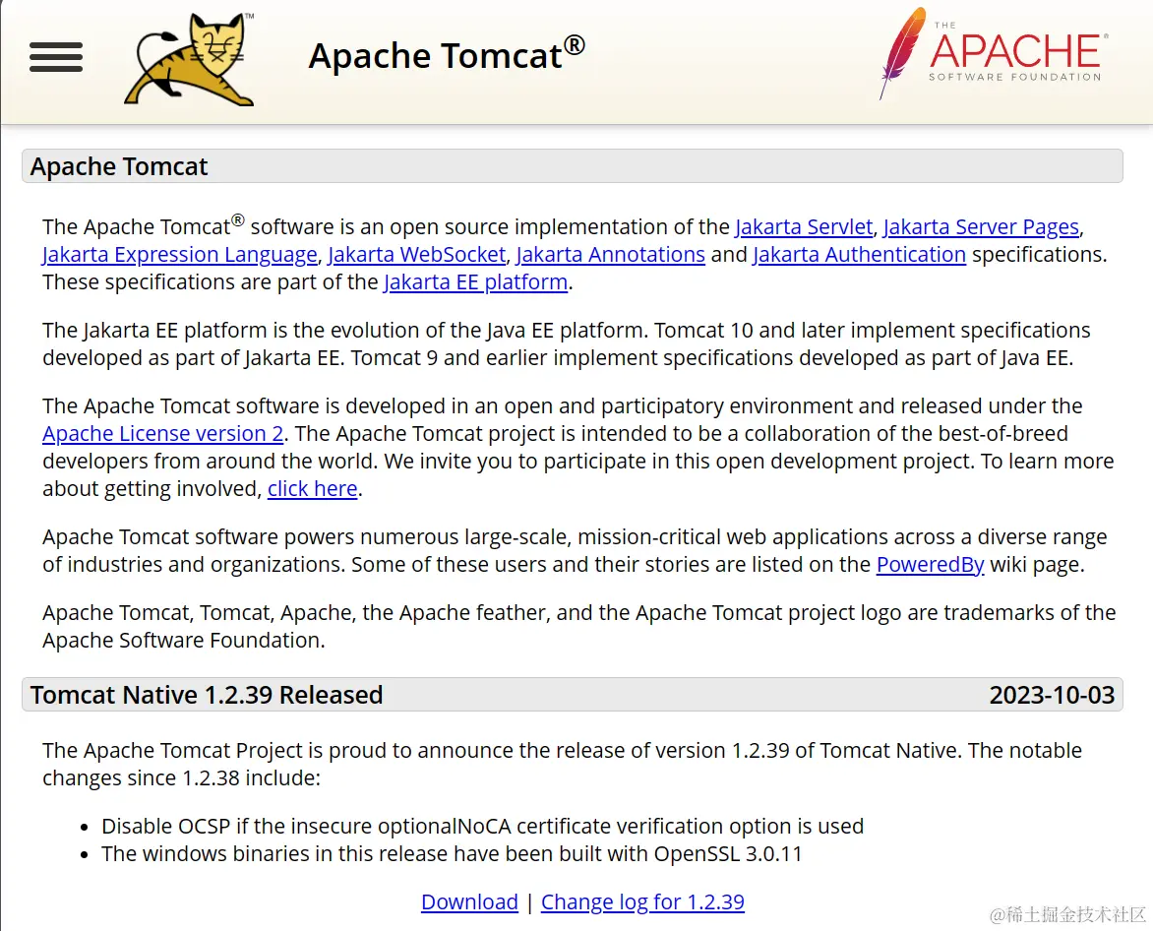Click the OpenSSL 3.0.11 bullet item text
1153x931 pixels.
pos(452,854)
